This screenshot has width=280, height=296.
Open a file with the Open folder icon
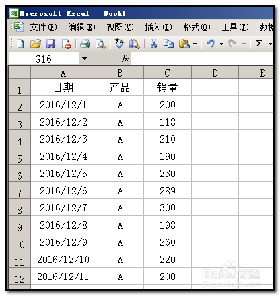36,44
